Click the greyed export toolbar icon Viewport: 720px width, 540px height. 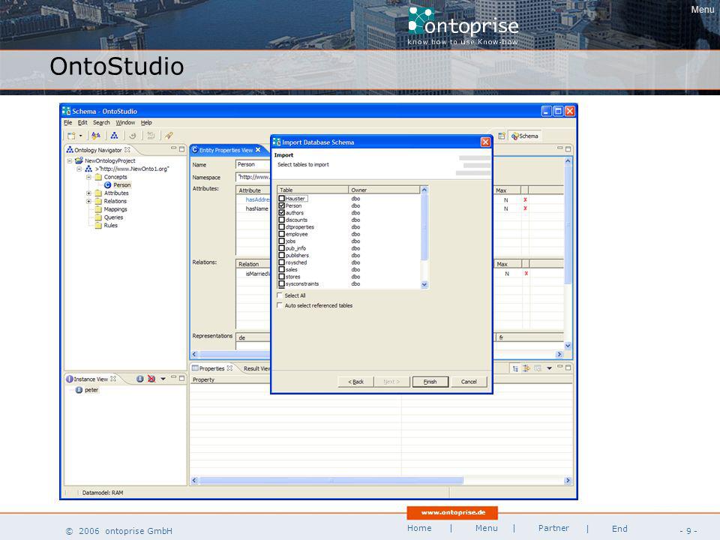coord(150,136)
